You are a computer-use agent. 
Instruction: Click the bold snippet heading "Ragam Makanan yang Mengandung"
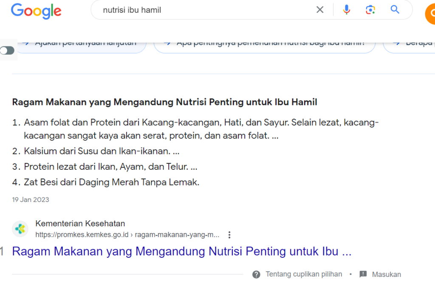pyautogui.click(x=164, y=102)
